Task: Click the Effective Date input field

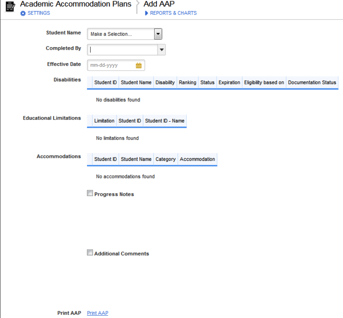Action: (112, 65)
